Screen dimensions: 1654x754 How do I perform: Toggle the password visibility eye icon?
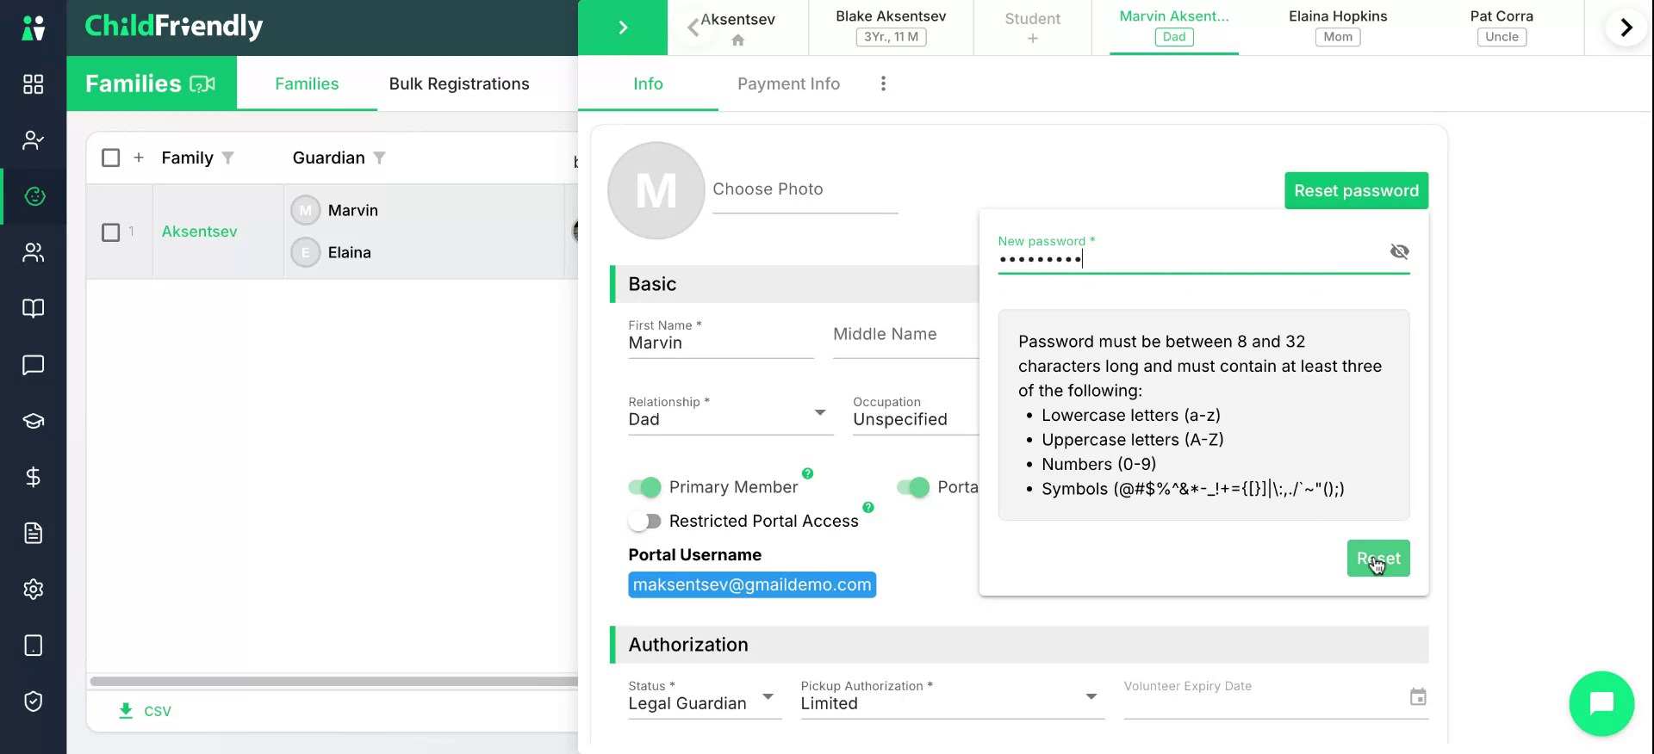[x=1399, y=251]
